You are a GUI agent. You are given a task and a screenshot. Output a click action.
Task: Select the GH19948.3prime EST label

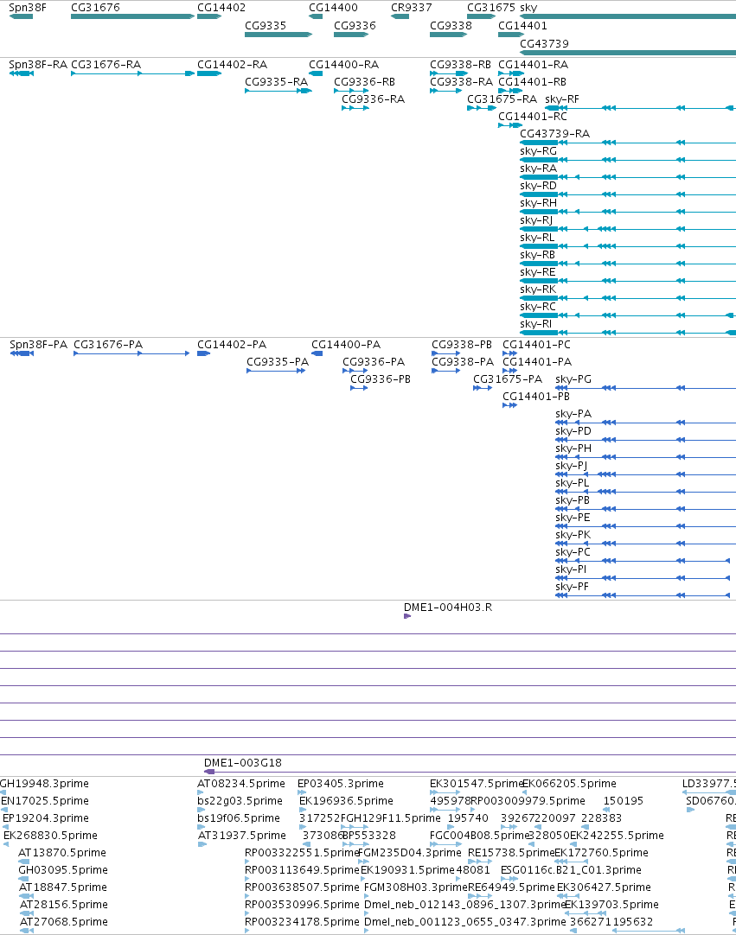click(45, 784)
